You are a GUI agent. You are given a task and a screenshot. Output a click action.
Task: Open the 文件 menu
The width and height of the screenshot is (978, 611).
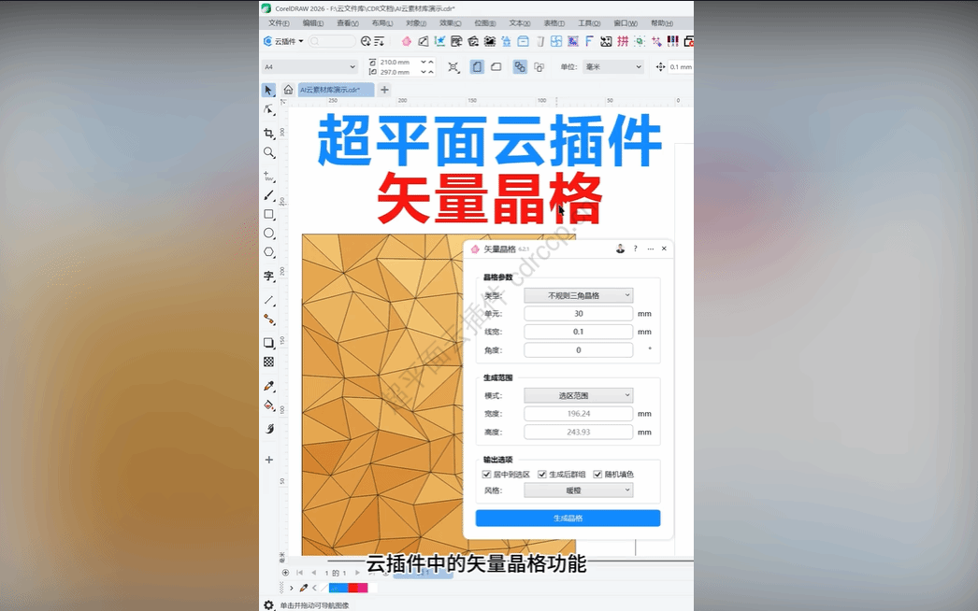tap(279, 23)
